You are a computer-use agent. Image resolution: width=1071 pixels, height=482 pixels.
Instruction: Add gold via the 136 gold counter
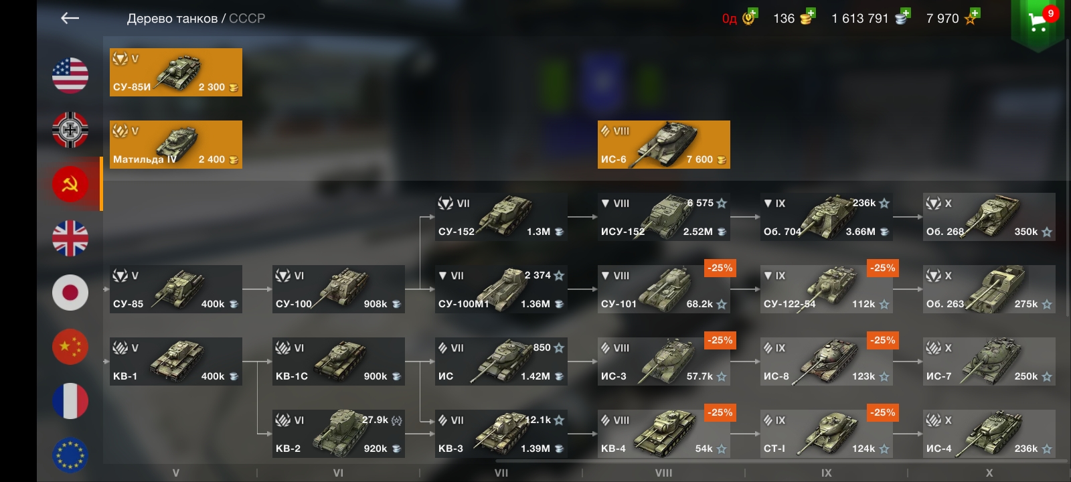[794, 18]
